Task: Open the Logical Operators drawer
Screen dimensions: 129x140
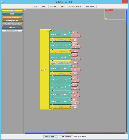Action: pos(12,17)
